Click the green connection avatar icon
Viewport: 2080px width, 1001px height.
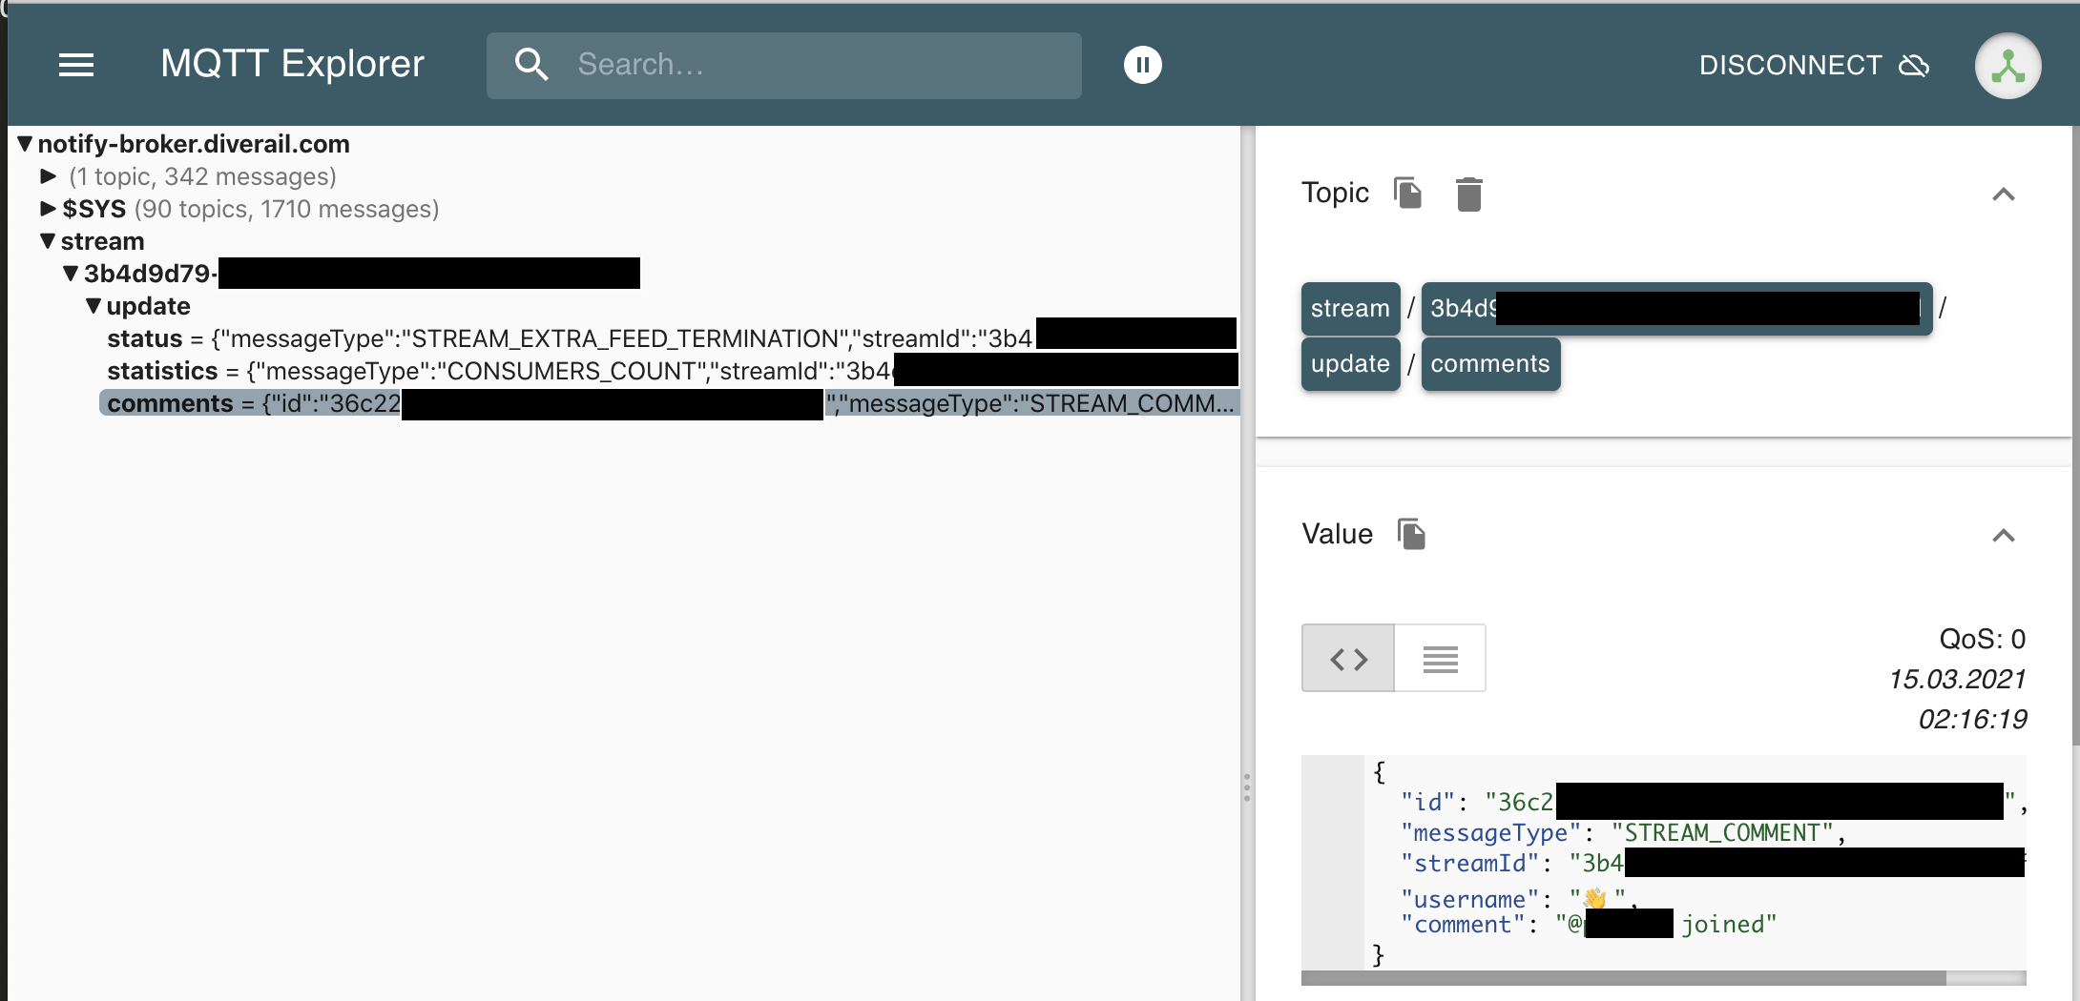[2007, 66]
